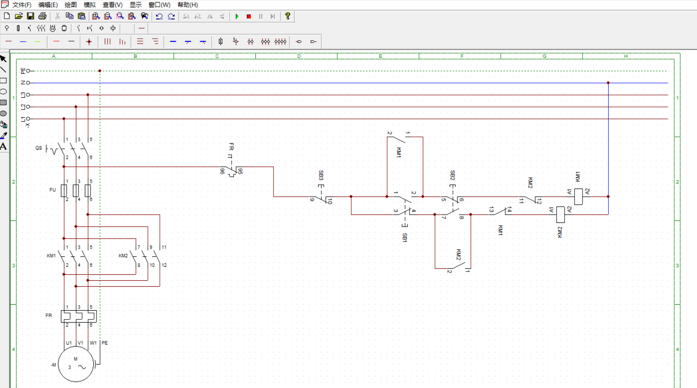
Task: Choose the paint bucket fill tool
Action: (4, 124)
